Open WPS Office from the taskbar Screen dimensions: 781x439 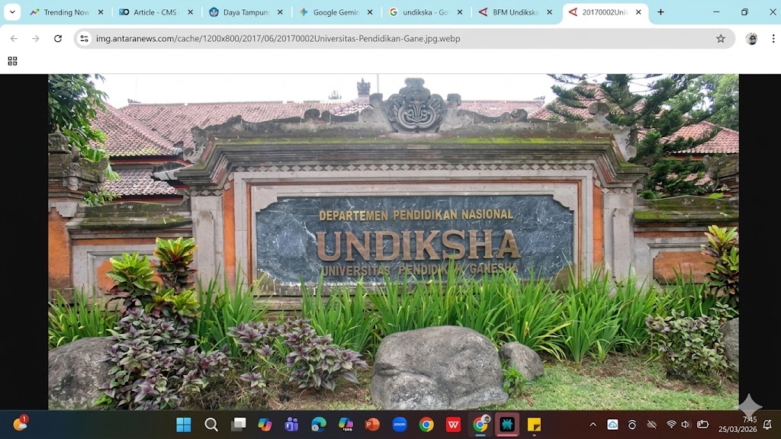pos(453,425)
